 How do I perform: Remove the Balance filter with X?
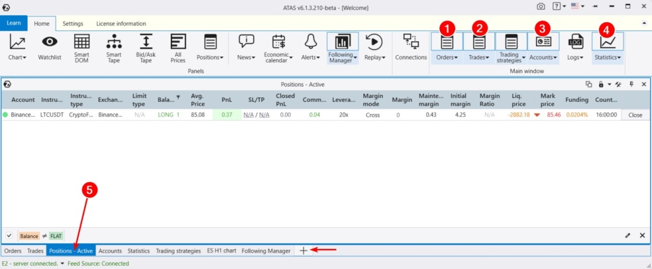[643, 235]
